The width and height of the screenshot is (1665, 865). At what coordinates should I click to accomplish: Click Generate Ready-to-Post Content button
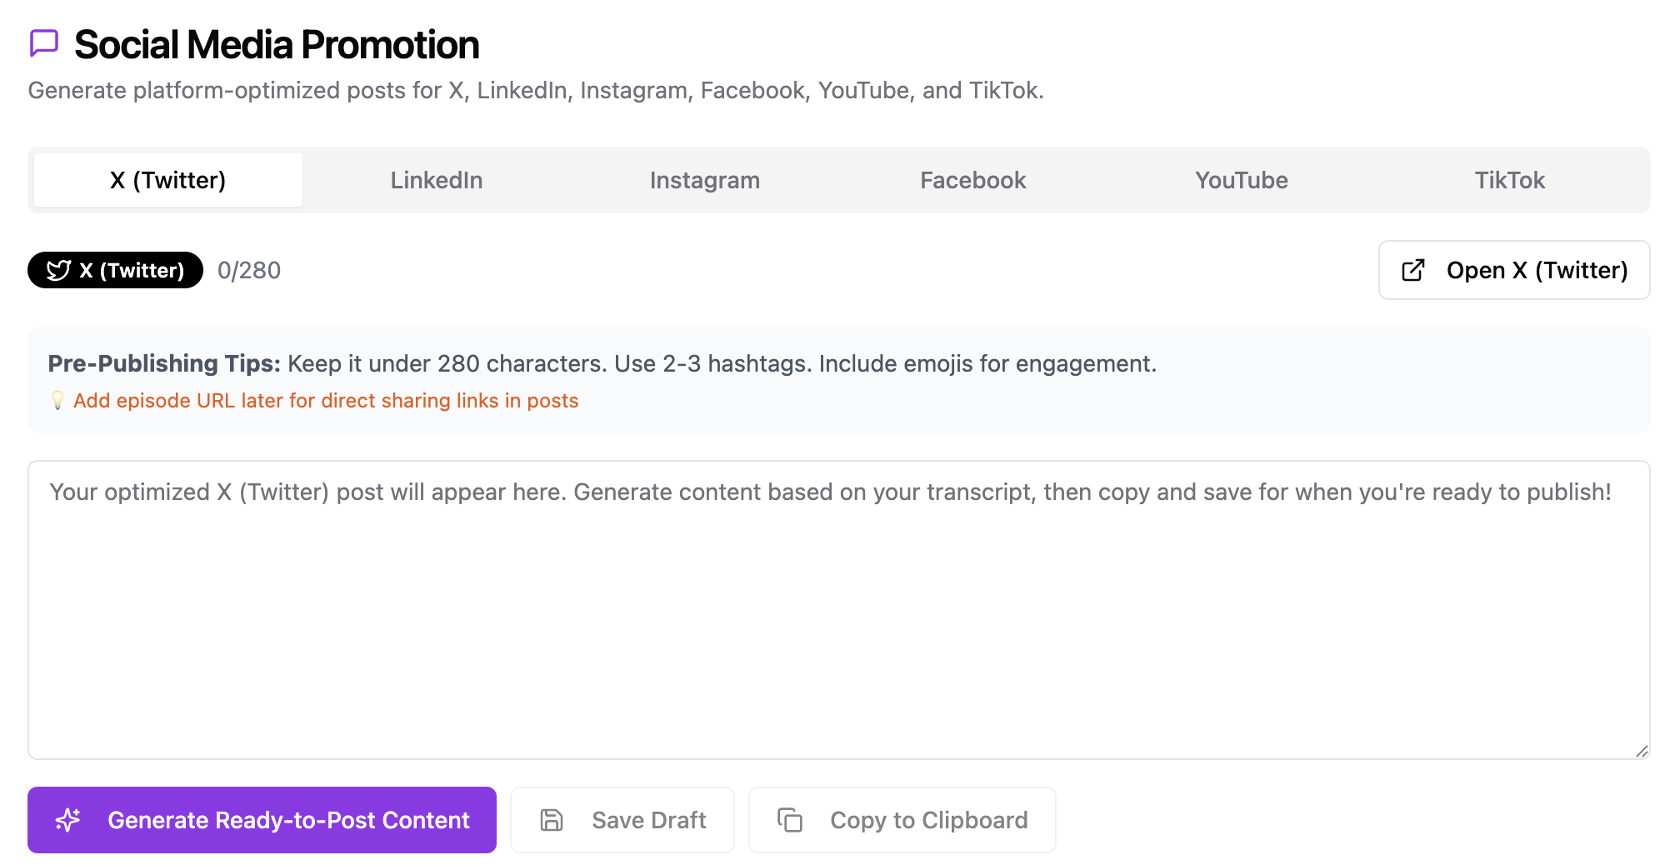pos(262,820)
